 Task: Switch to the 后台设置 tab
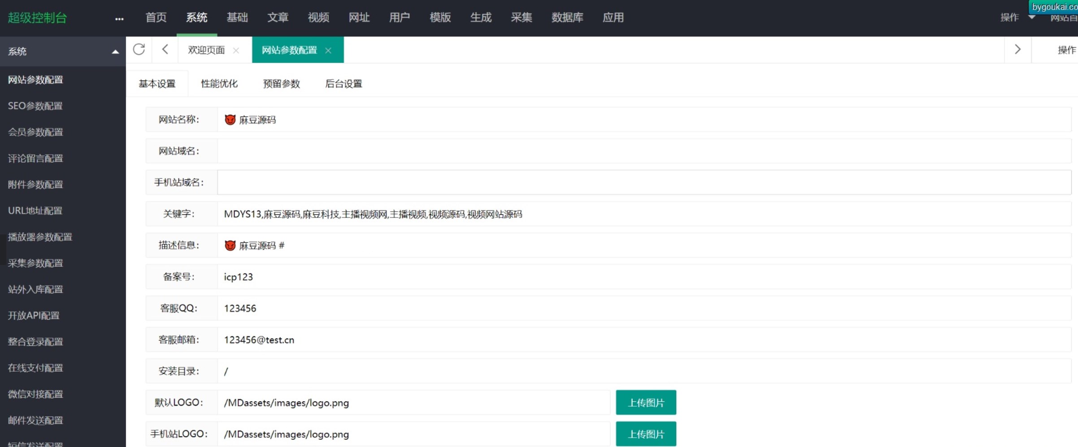click(343, 84)
